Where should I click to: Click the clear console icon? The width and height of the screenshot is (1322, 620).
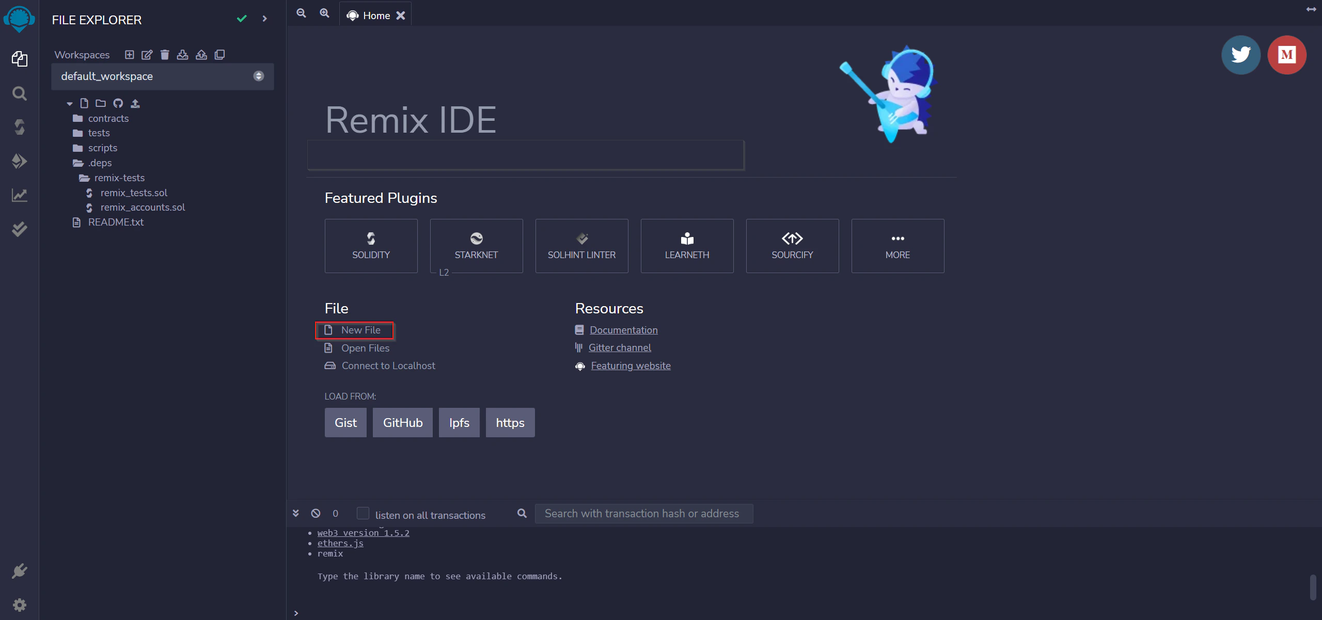pyautogui.click(x=316, y=514)
